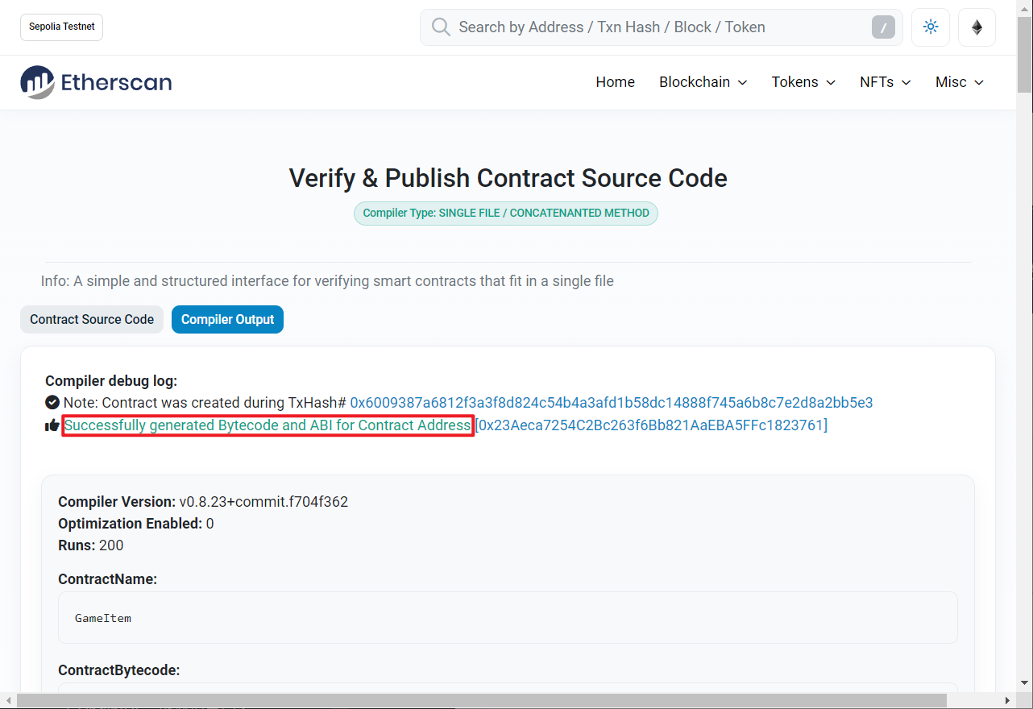This screenshot has height=709, width=1033.
Task: Click the magnifier icon in search bar
Action: point(441,27)
